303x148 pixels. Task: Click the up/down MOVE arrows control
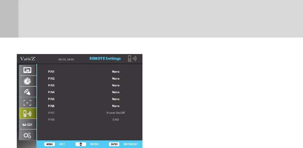point(81,144)
